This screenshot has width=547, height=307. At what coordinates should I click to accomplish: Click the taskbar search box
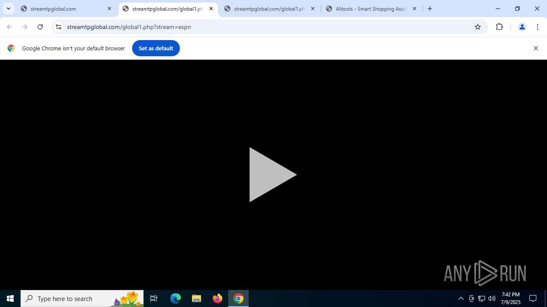click(x=82, y=298)
